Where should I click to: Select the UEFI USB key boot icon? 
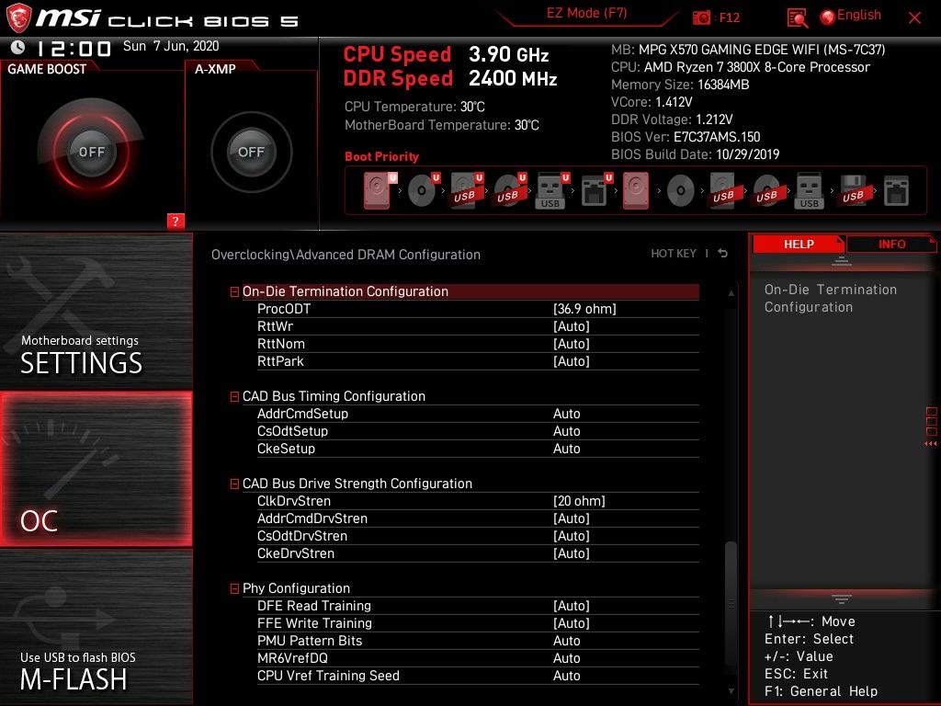[x=552, y=190]
